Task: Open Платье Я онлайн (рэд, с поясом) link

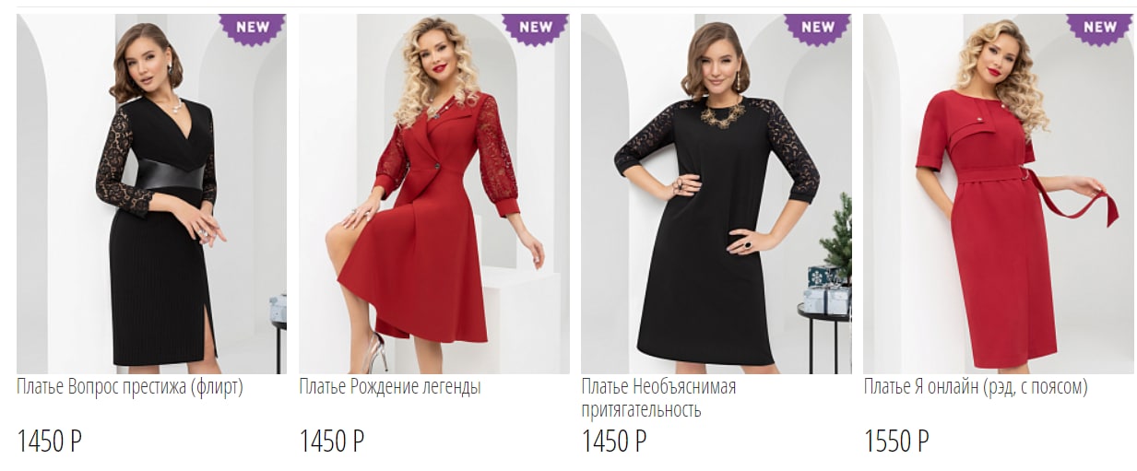Action: click(x=976, y=387)
